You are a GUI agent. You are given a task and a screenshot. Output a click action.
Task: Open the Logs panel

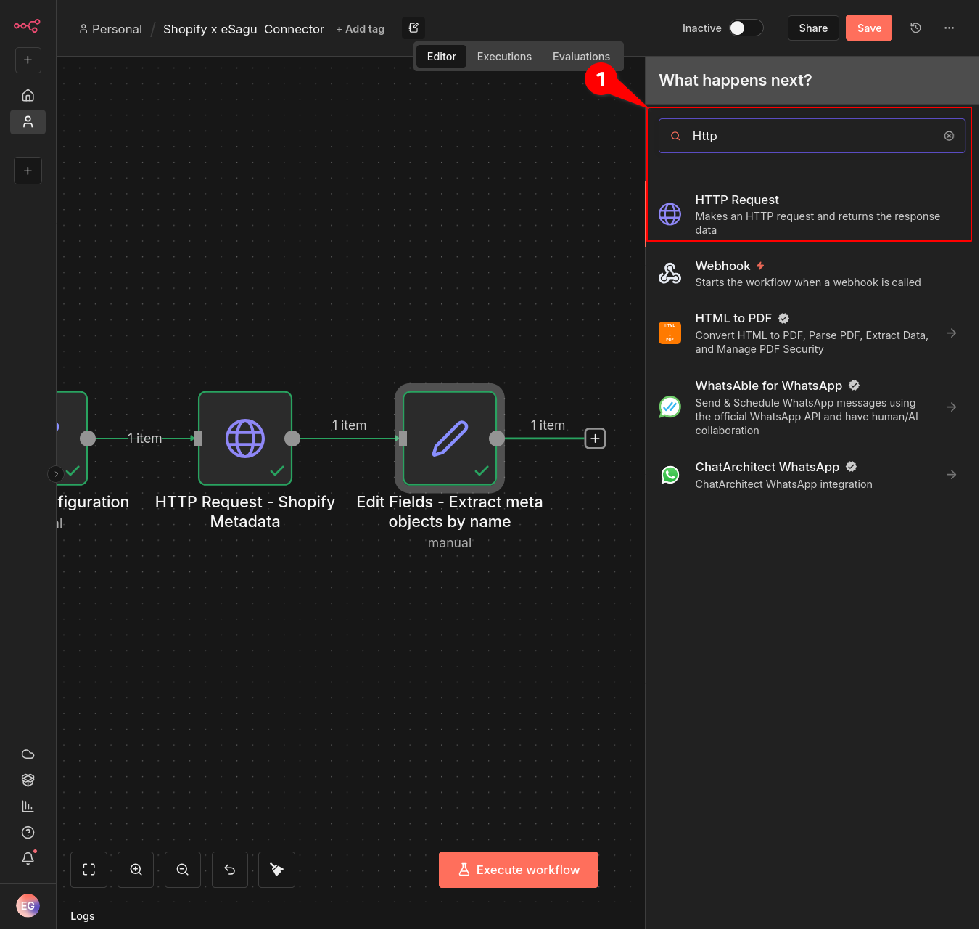[83, 916]
